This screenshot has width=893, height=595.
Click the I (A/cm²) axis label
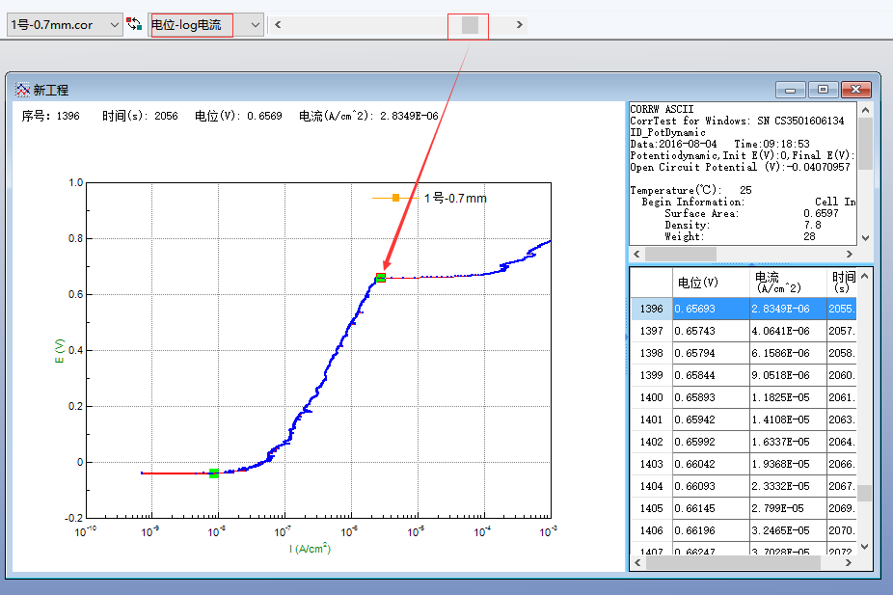point(310,549)
